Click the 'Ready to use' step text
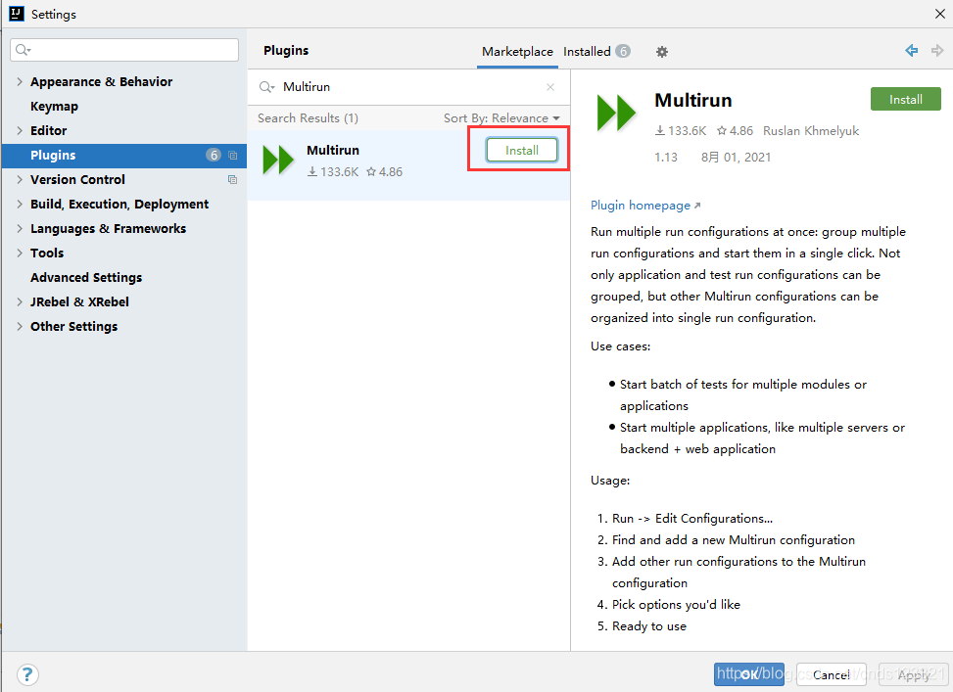953x692 pixels. pyautogui.click(x=649, y=626)
